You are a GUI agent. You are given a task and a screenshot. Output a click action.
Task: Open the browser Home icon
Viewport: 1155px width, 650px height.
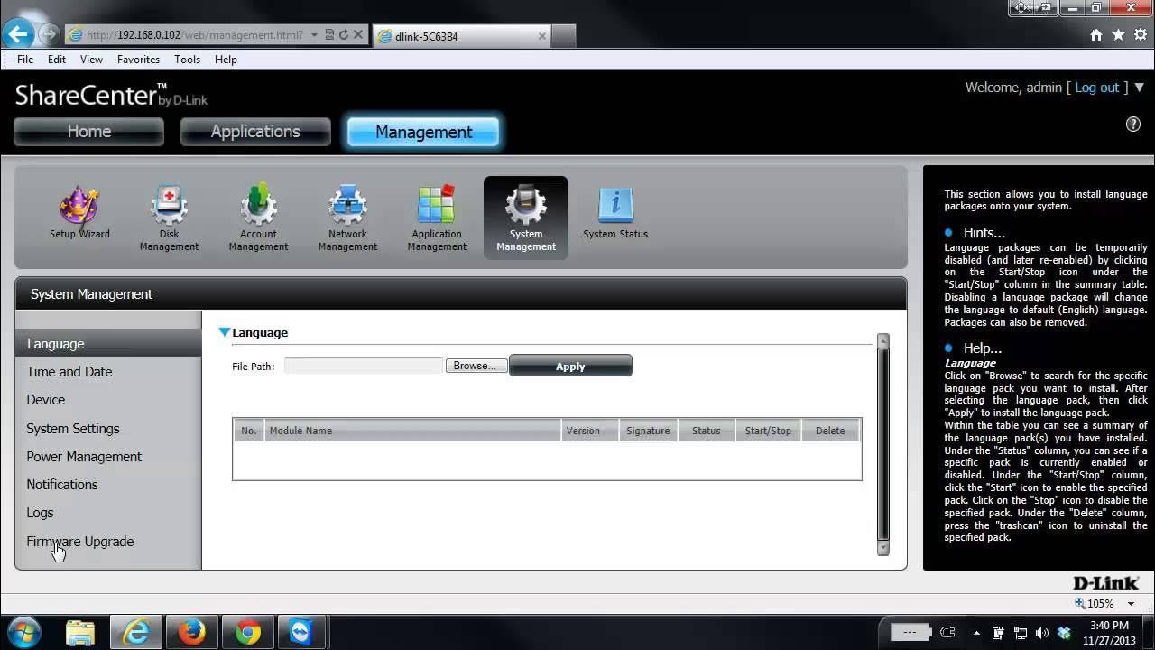[1096, 35]
